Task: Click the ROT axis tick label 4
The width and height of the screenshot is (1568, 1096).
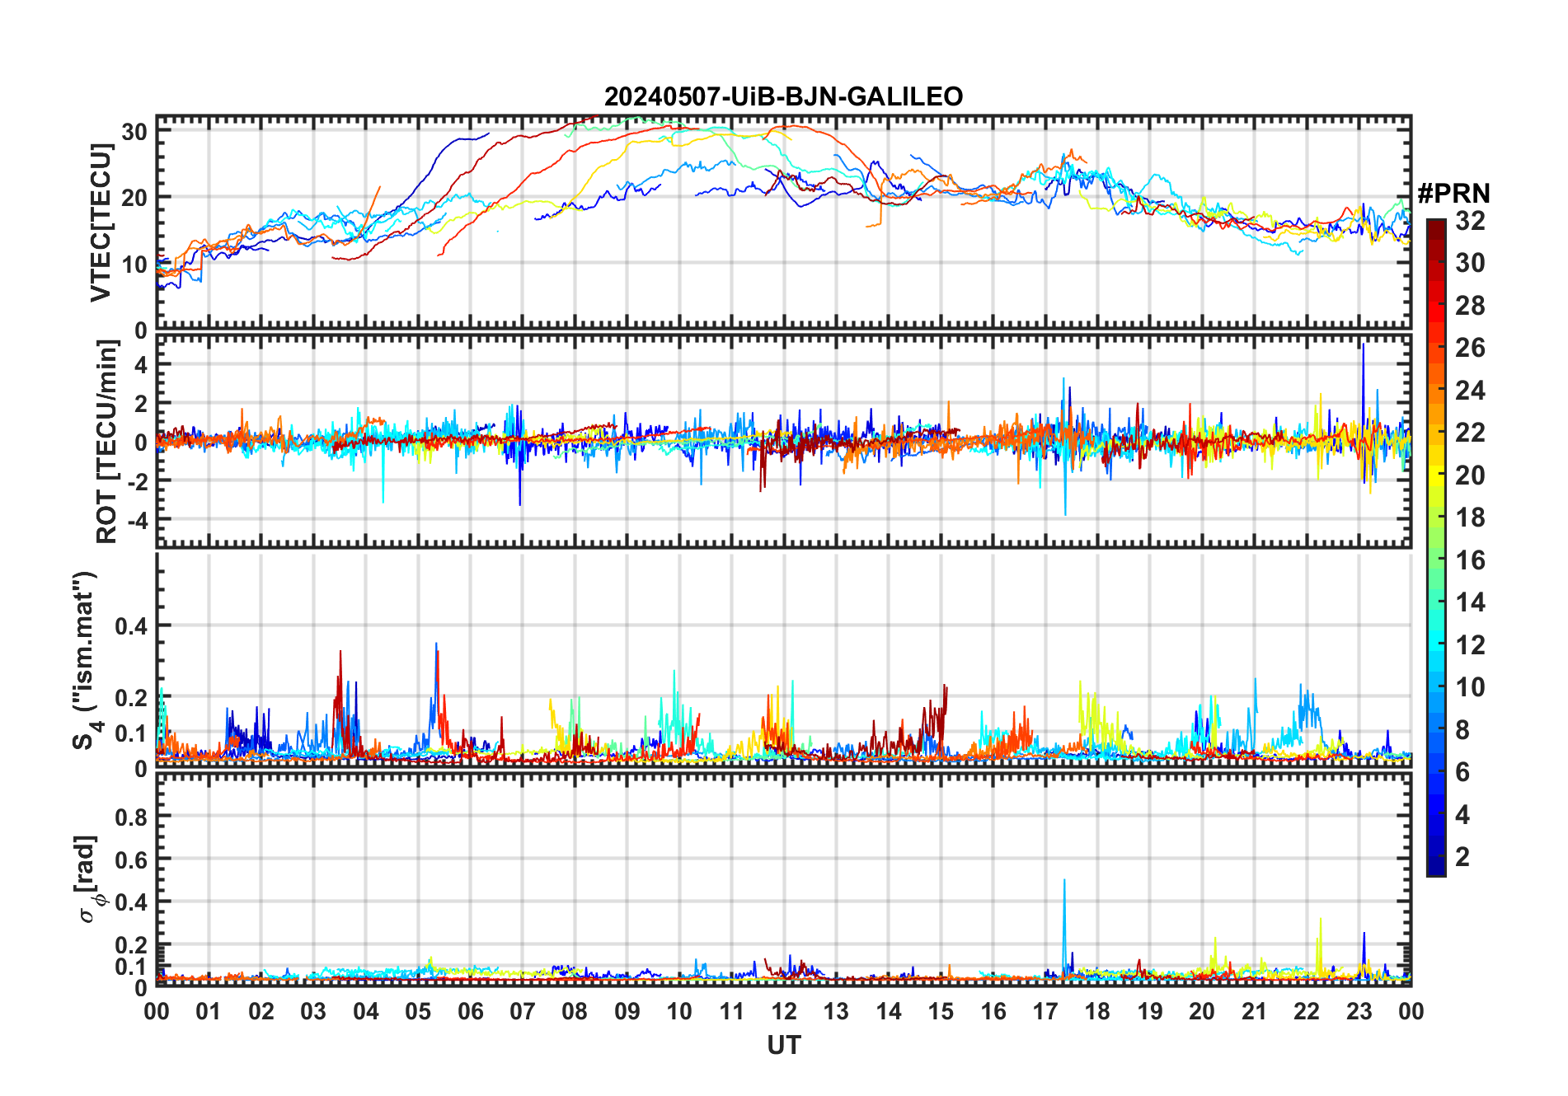Action: [142, 364]
